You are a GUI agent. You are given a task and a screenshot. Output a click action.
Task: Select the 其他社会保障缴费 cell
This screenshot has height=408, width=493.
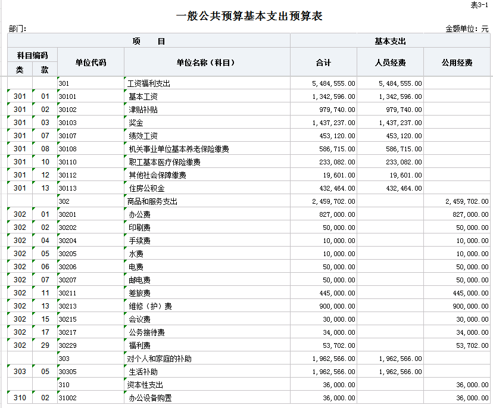pyautogui.click(x=207, y=175)
